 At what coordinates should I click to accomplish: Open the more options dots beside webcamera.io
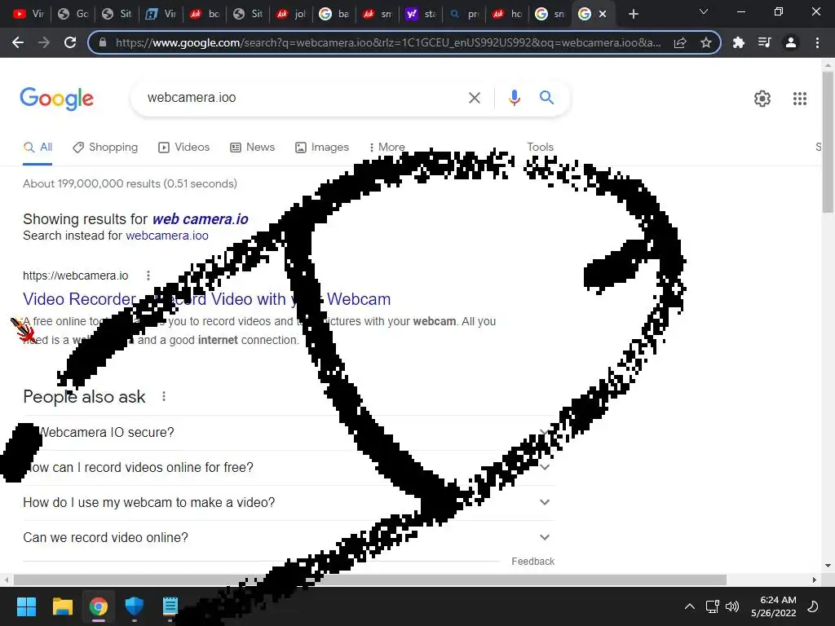pyautogui.click(x=148, y=276)
